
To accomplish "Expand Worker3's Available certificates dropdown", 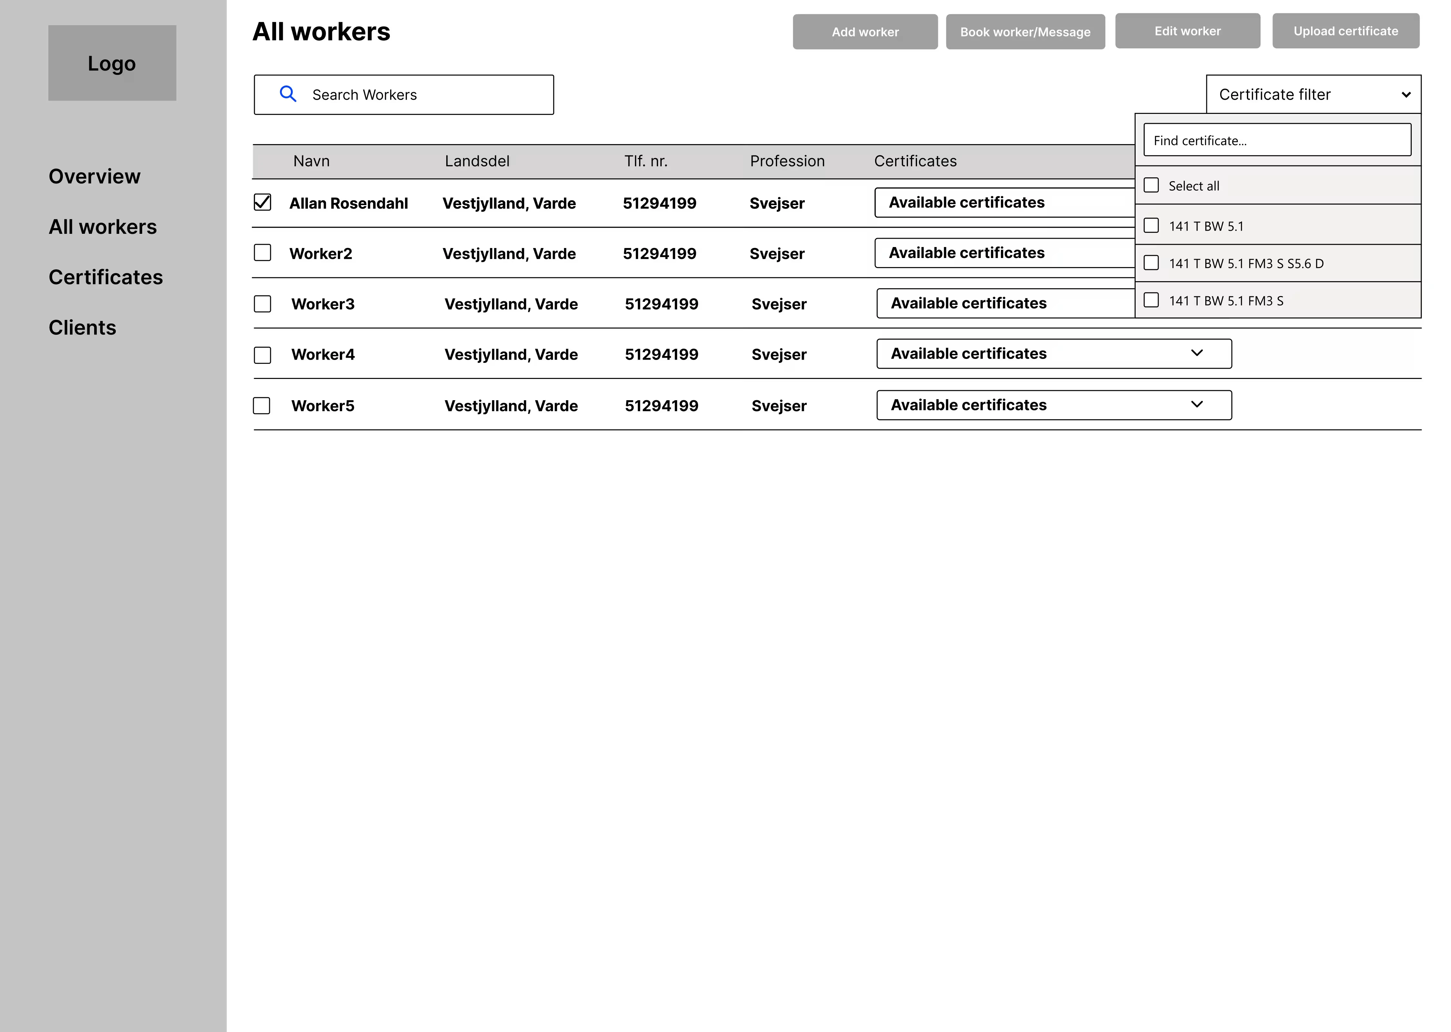I will coord(1005,303).
